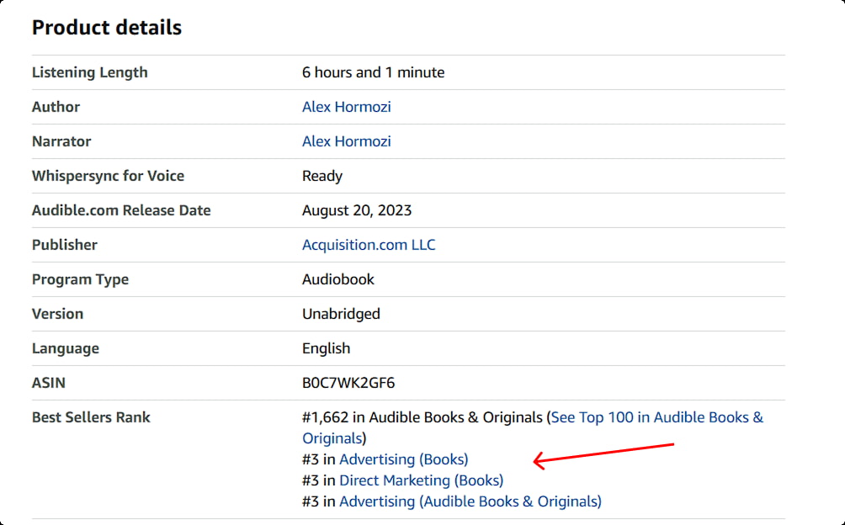Screen dimensions: 845x525
Task: Select the Best Sellers Rank label
Action: 91,417
